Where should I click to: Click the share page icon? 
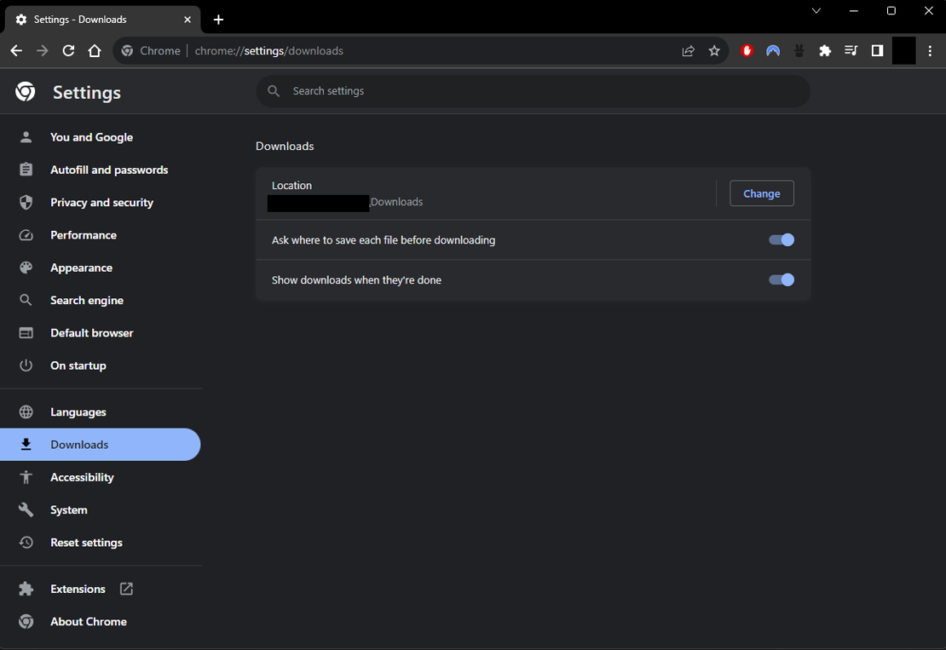coord(688,51)
